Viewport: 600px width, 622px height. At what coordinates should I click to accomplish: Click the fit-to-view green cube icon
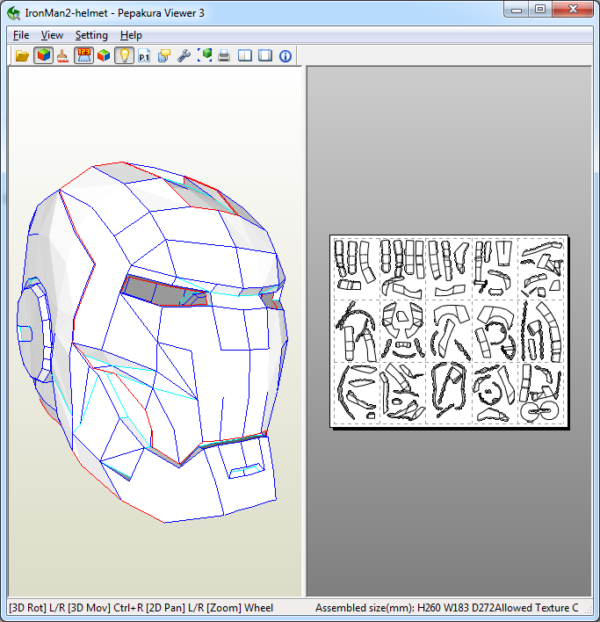(x=204, y=55)
